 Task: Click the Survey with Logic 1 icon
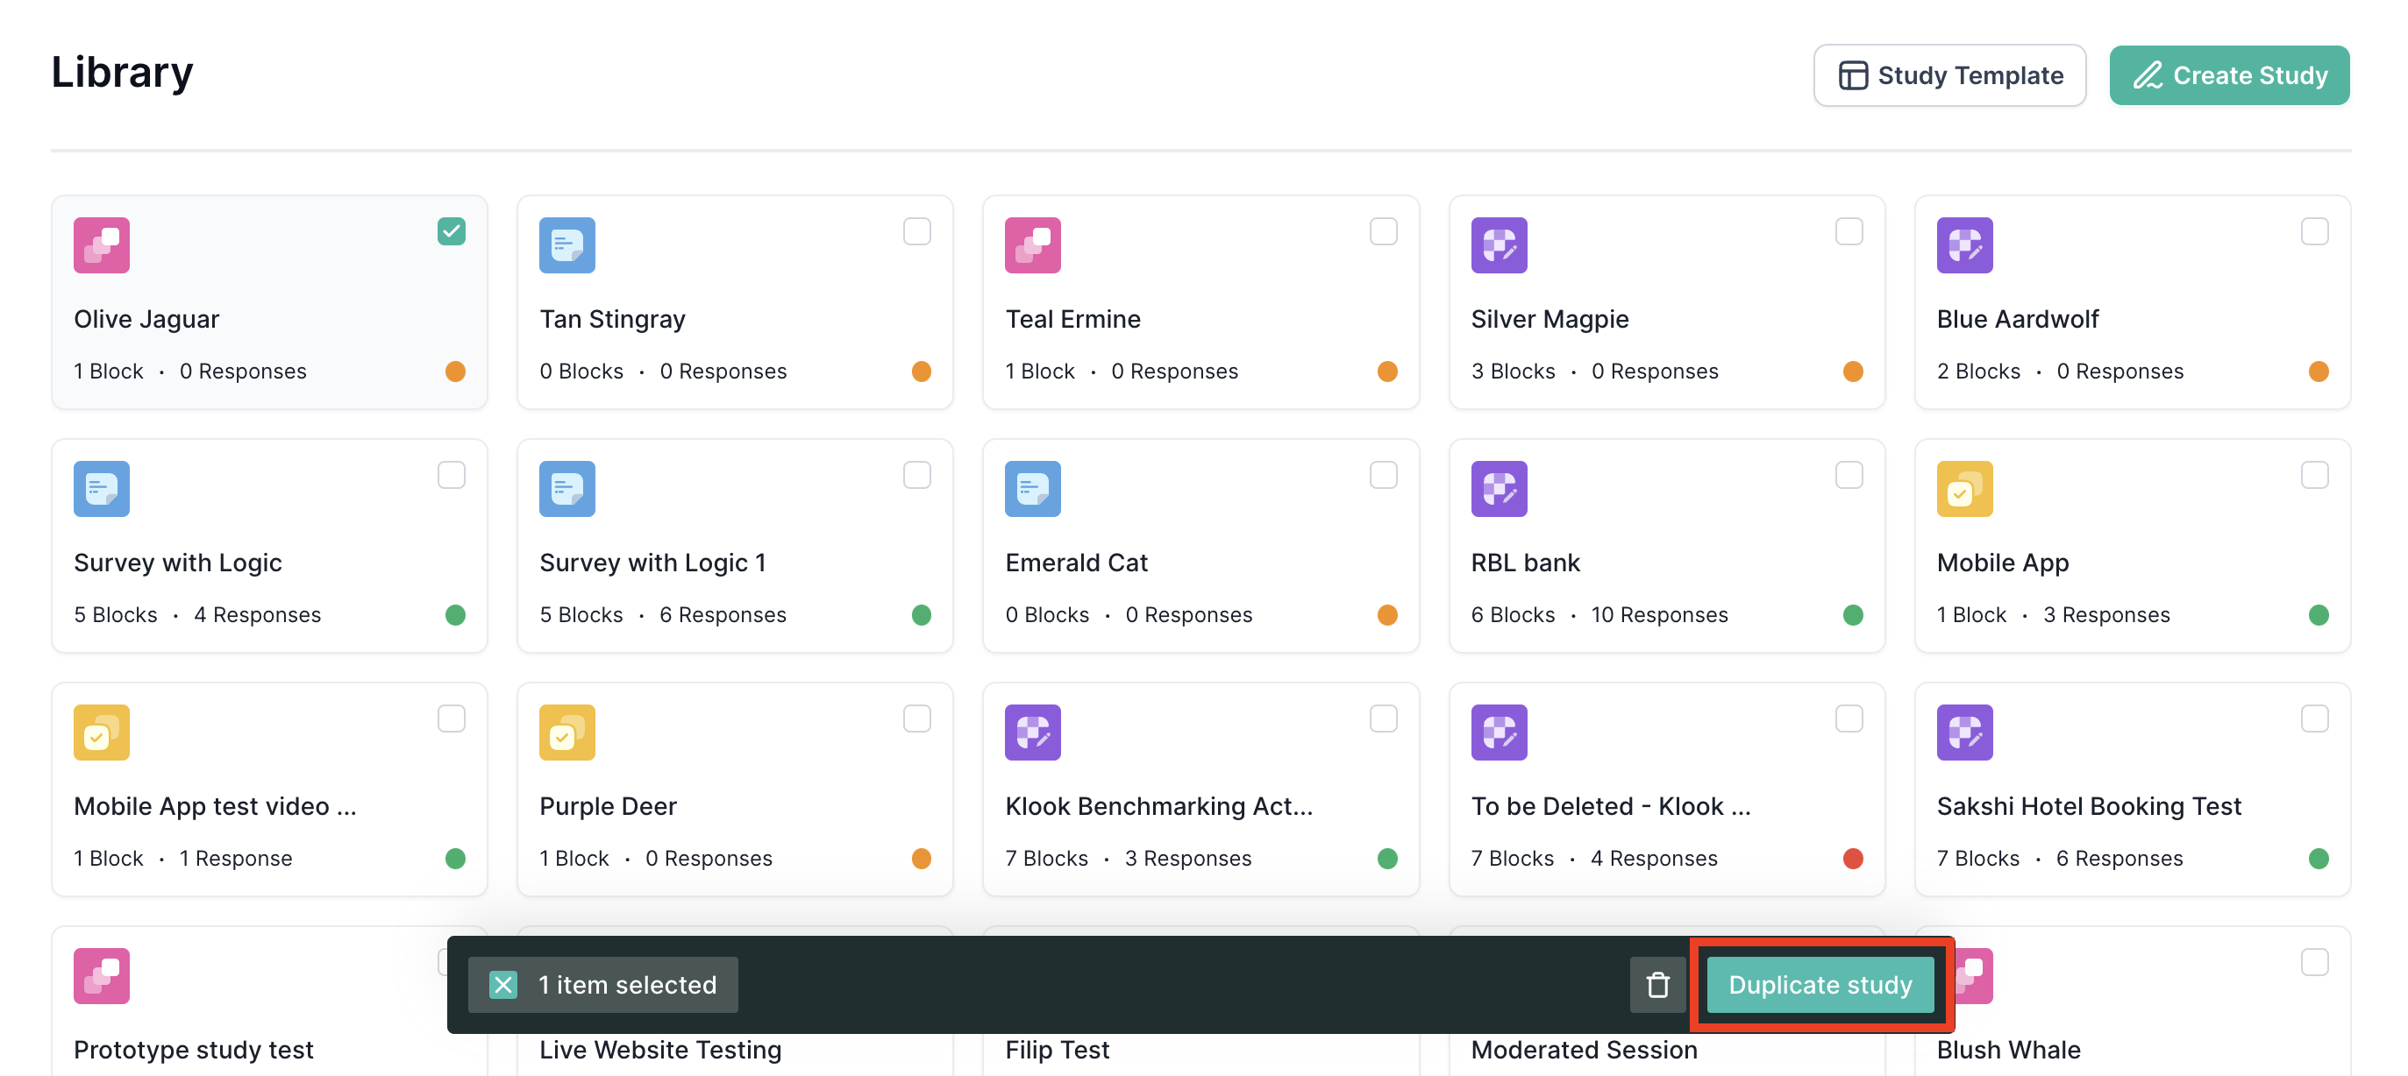click(566, 489)
